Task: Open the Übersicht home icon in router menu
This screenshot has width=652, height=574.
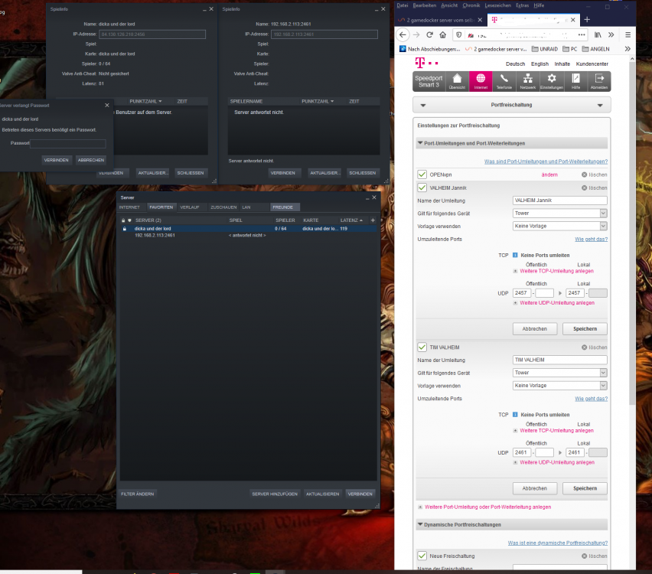Action: (457, 81)
